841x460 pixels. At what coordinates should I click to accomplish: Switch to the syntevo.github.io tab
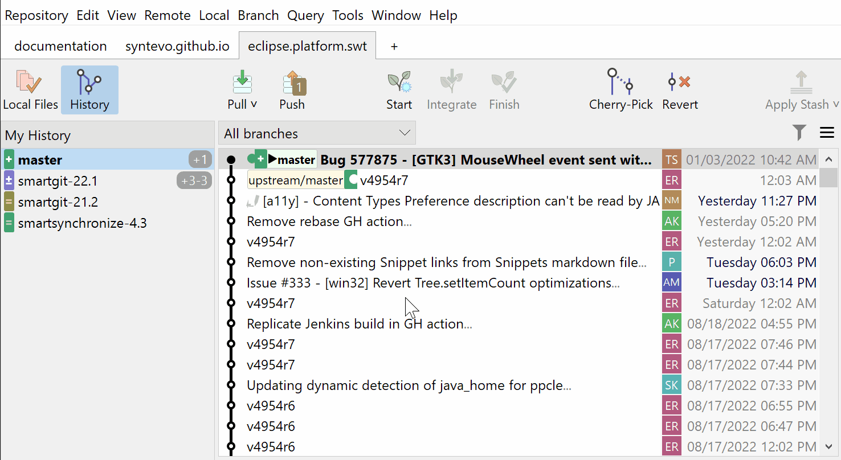click(x=177, y=46)
